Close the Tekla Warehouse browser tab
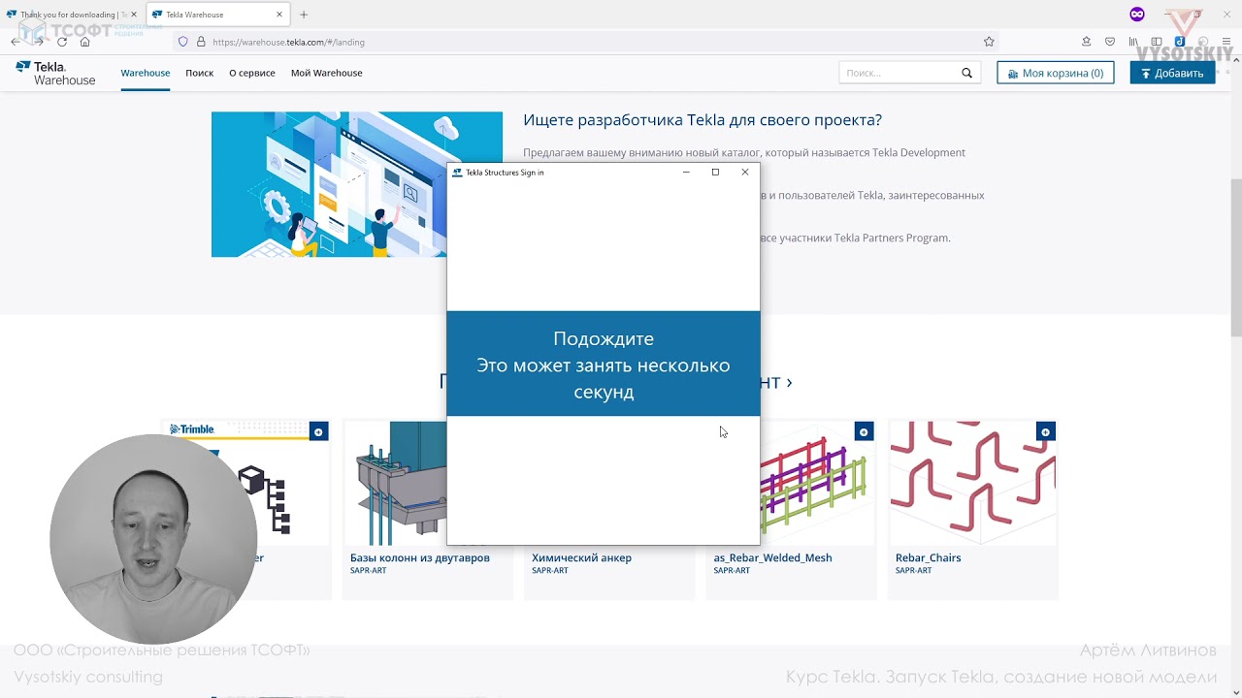The height and width of the screenshot is (698, 1242). tap(279, 15)
